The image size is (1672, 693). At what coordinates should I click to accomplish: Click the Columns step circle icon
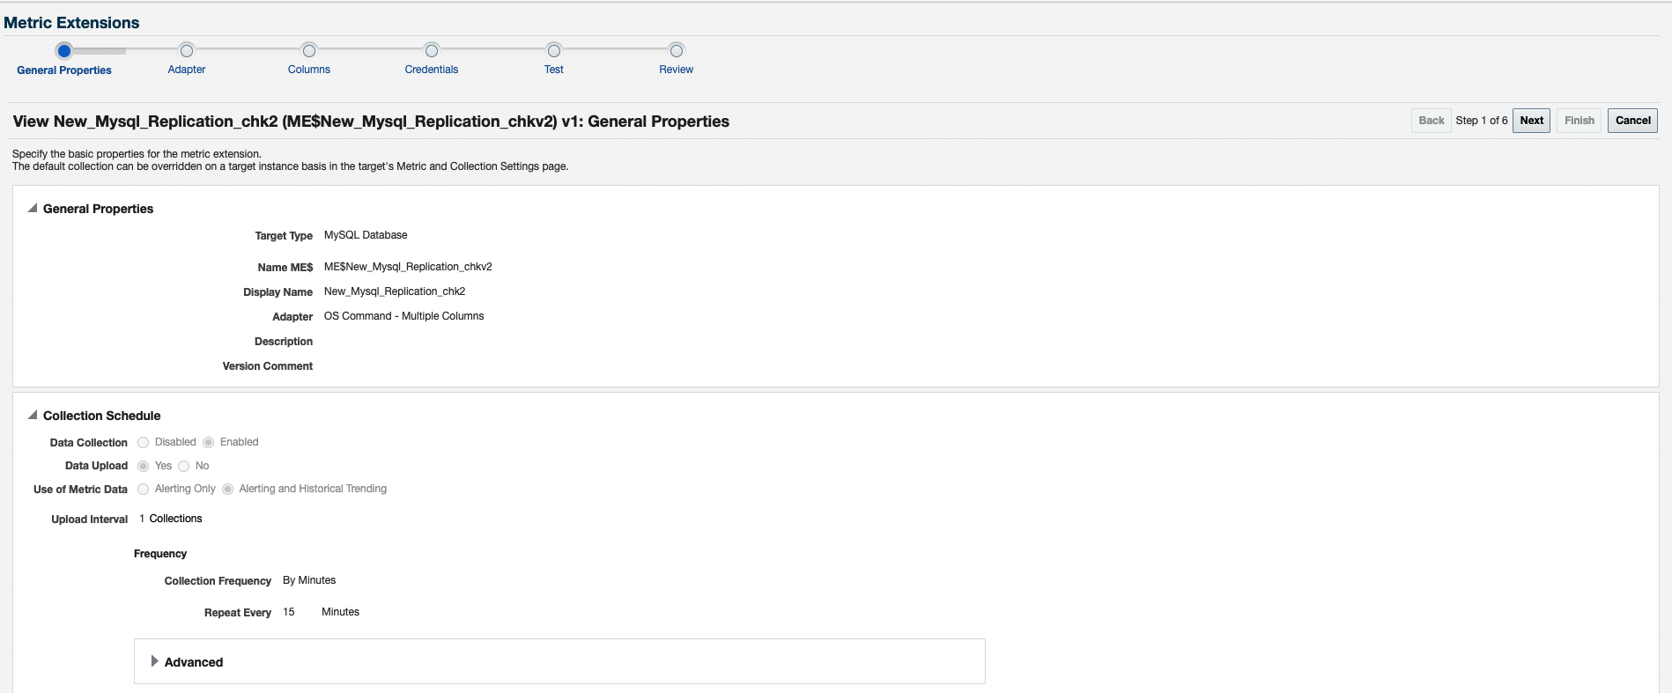(309, 51)
